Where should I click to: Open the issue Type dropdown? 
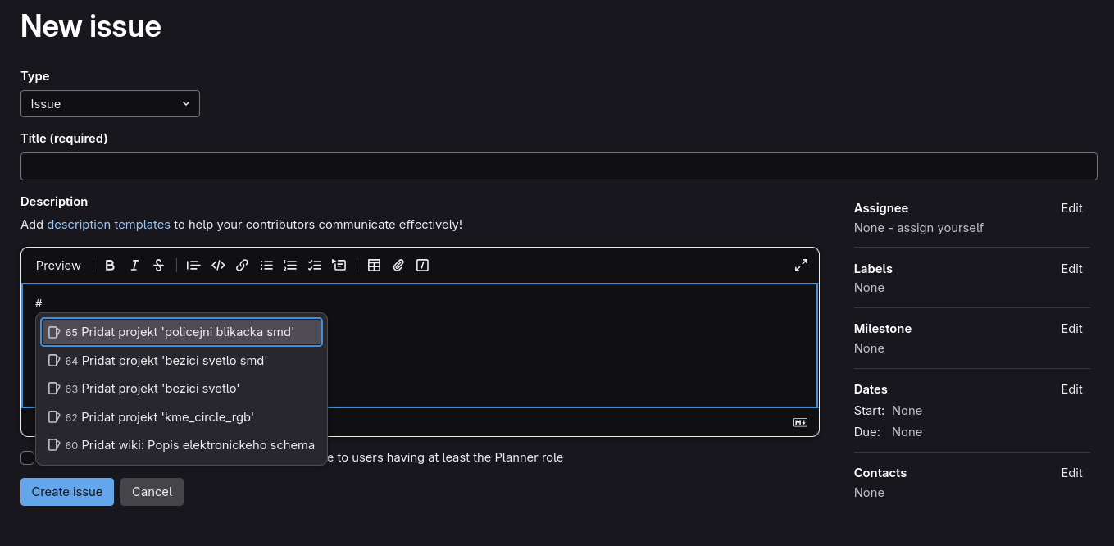coord(110,104)
